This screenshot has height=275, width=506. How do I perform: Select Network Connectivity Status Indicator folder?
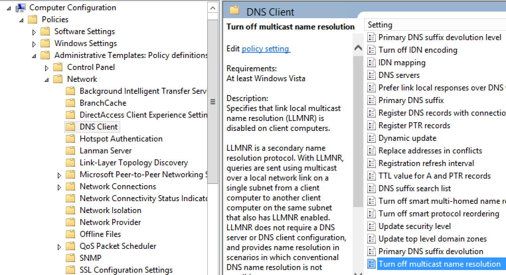(x=143, y=198)
